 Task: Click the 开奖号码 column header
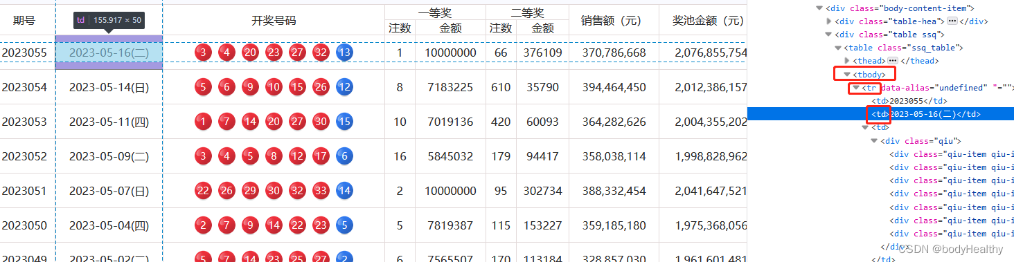tap(274, 21)
